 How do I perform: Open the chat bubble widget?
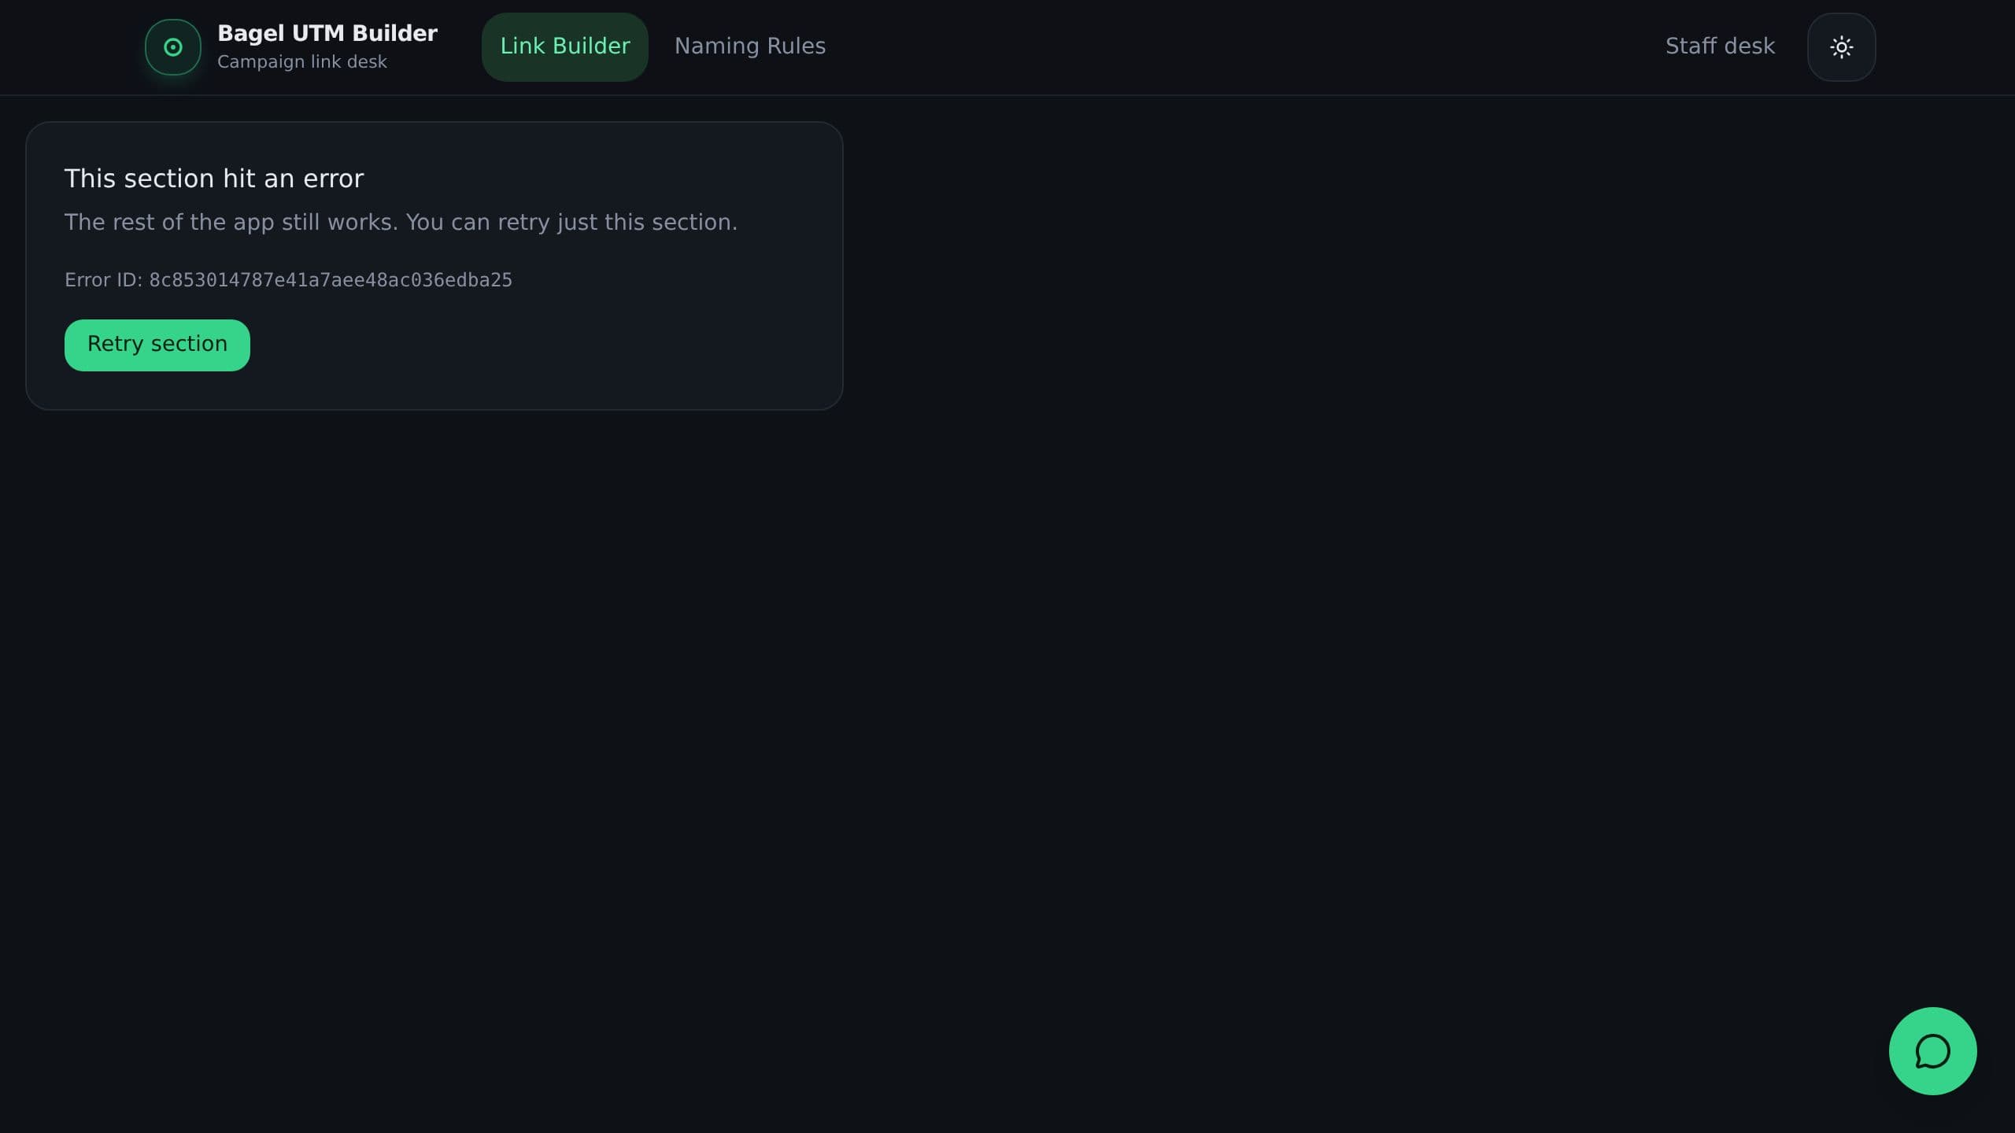(x=1932, y=1051)
